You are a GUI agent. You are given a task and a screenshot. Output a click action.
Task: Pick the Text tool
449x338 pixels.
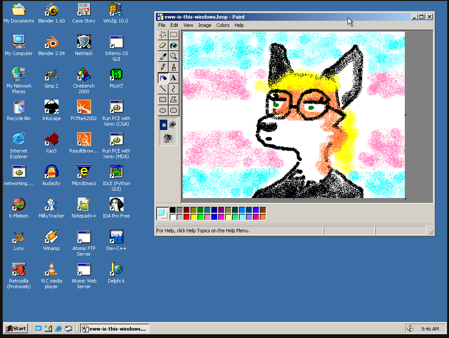pyautogui.click(x=173, y=78)
